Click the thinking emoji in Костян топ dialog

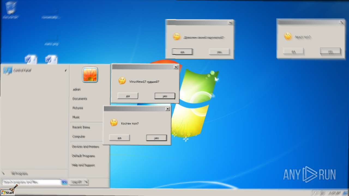114,123
